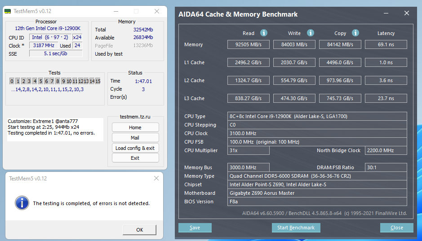Click the TestMem5 title bar app icon
Screen dimensions: 422x241
[8, 11]
